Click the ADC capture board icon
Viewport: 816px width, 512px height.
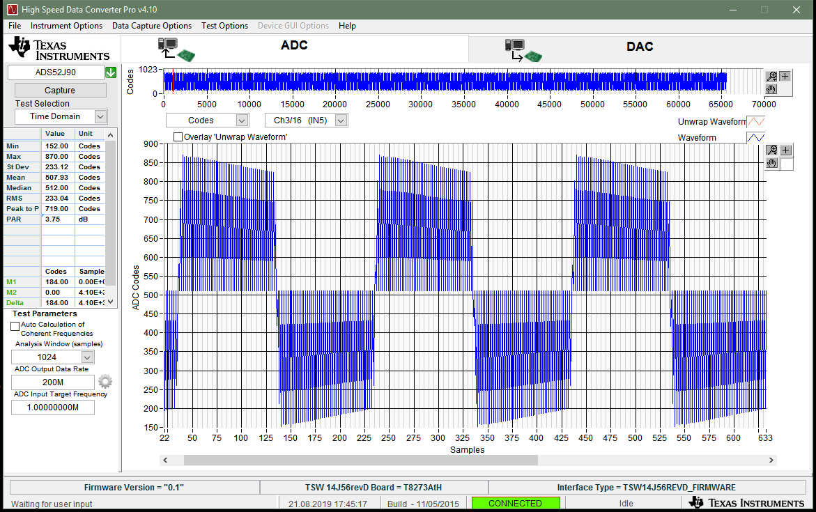[176, 49]
